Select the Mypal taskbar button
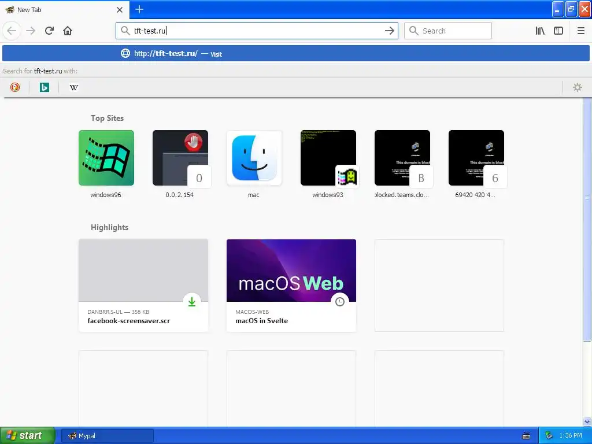This screenshot has height=444, width=592. coord(107,436)
